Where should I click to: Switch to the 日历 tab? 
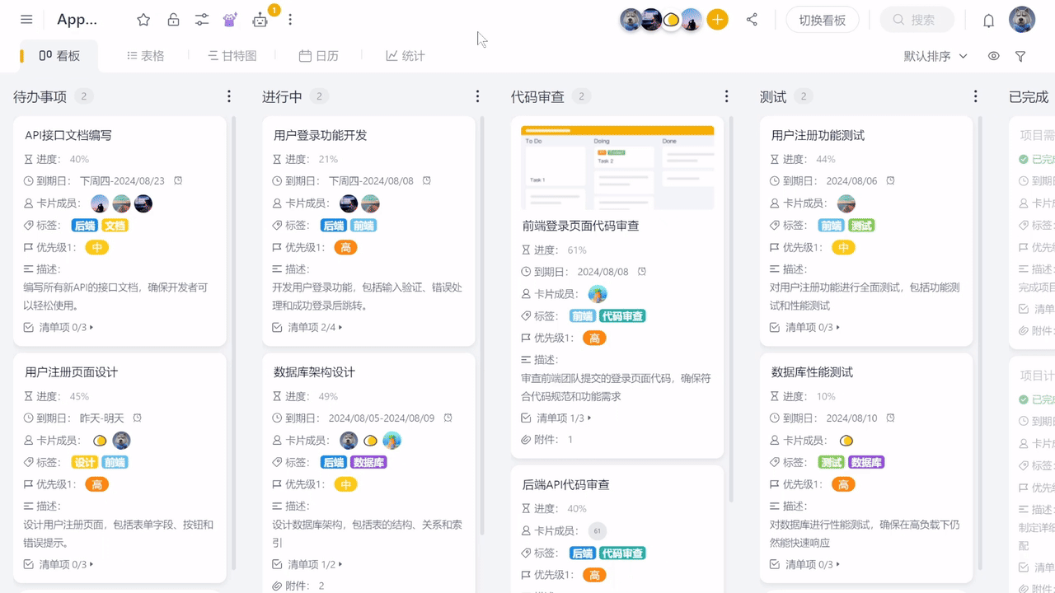pos(319,56)
